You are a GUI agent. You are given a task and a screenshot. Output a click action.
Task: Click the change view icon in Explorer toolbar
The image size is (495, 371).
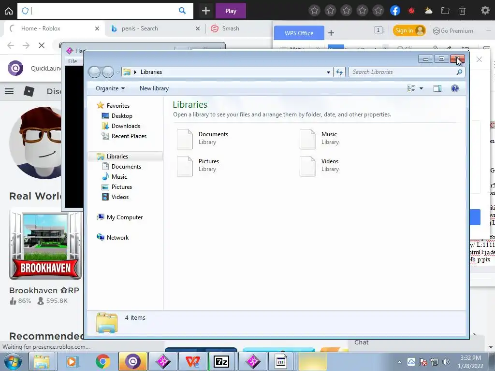click(x=411, y=88)
